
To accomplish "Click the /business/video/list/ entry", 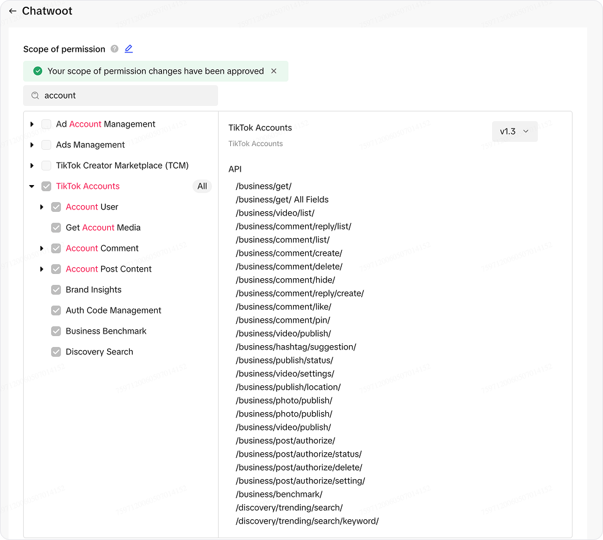I will coord(275,213).
